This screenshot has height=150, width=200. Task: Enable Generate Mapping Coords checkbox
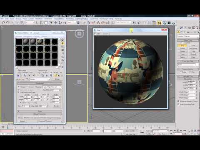[x=178, y=102]
